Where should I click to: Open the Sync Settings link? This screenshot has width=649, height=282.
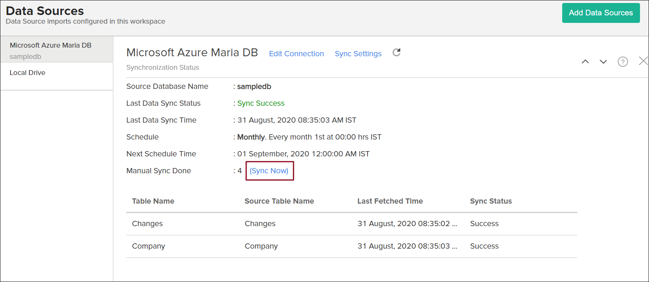pos(358,54)
